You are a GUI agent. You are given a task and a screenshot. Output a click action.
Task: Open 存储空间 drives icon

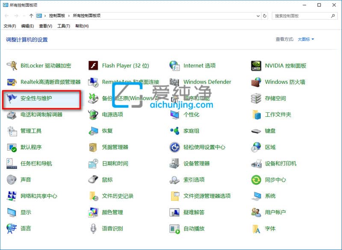256,98
